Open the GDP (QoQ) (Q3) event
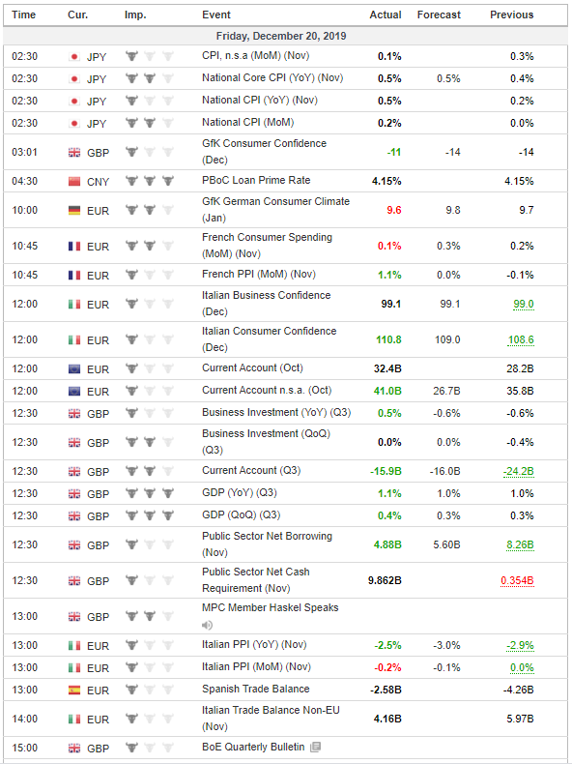This screenshot has width=572, height=764. (241, 515)
